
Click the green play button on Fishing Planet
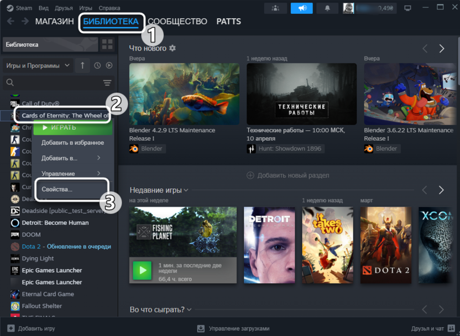point(142,270)
